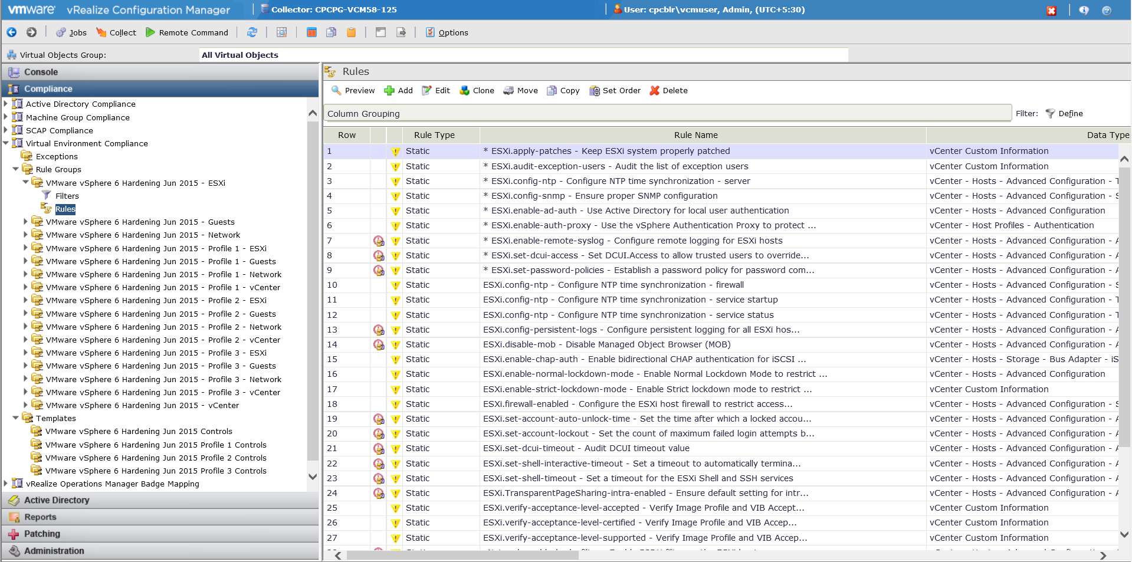Click Set Order in rules toolbar
The width and height of the screenshot is (1132, 562).
615,90
